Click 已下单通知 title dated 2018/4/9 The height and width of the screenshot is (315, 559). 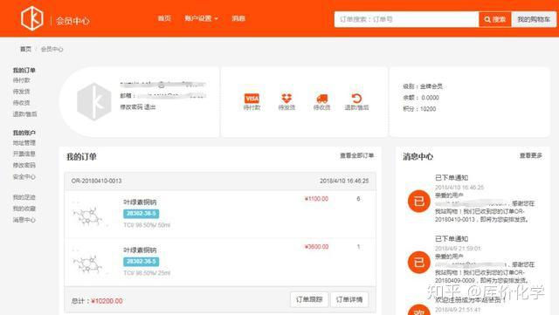pyautogui.click(x=452, y=239)
